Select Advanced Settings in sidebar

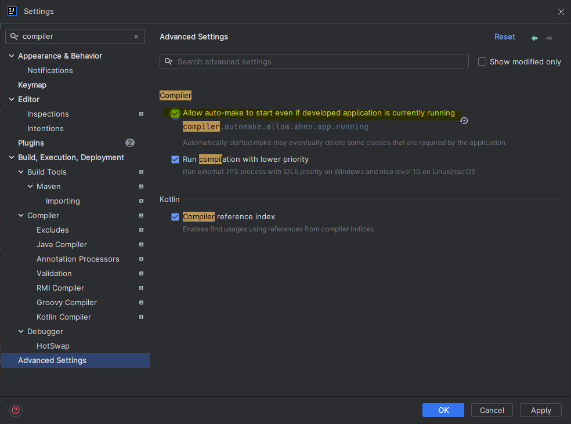[x=75, y=360]
